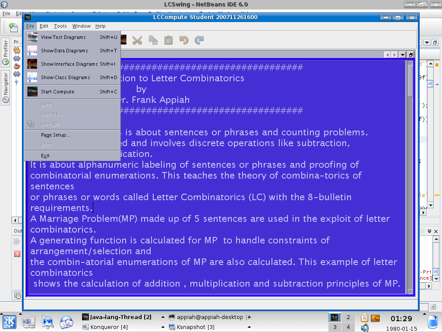Viewport: 442px width, 332px height.
Task: Open NetBeans editor tab list dropdown
Action: 427,43
